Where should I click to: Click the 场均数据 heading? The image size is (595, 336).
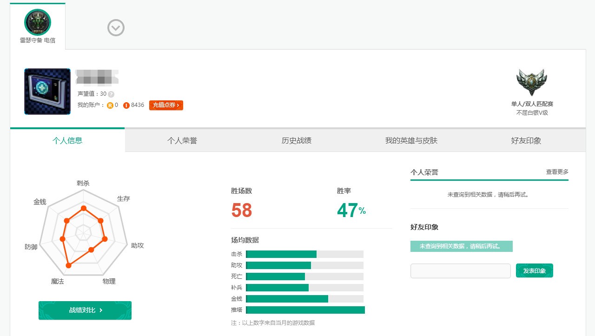(245, 240)
